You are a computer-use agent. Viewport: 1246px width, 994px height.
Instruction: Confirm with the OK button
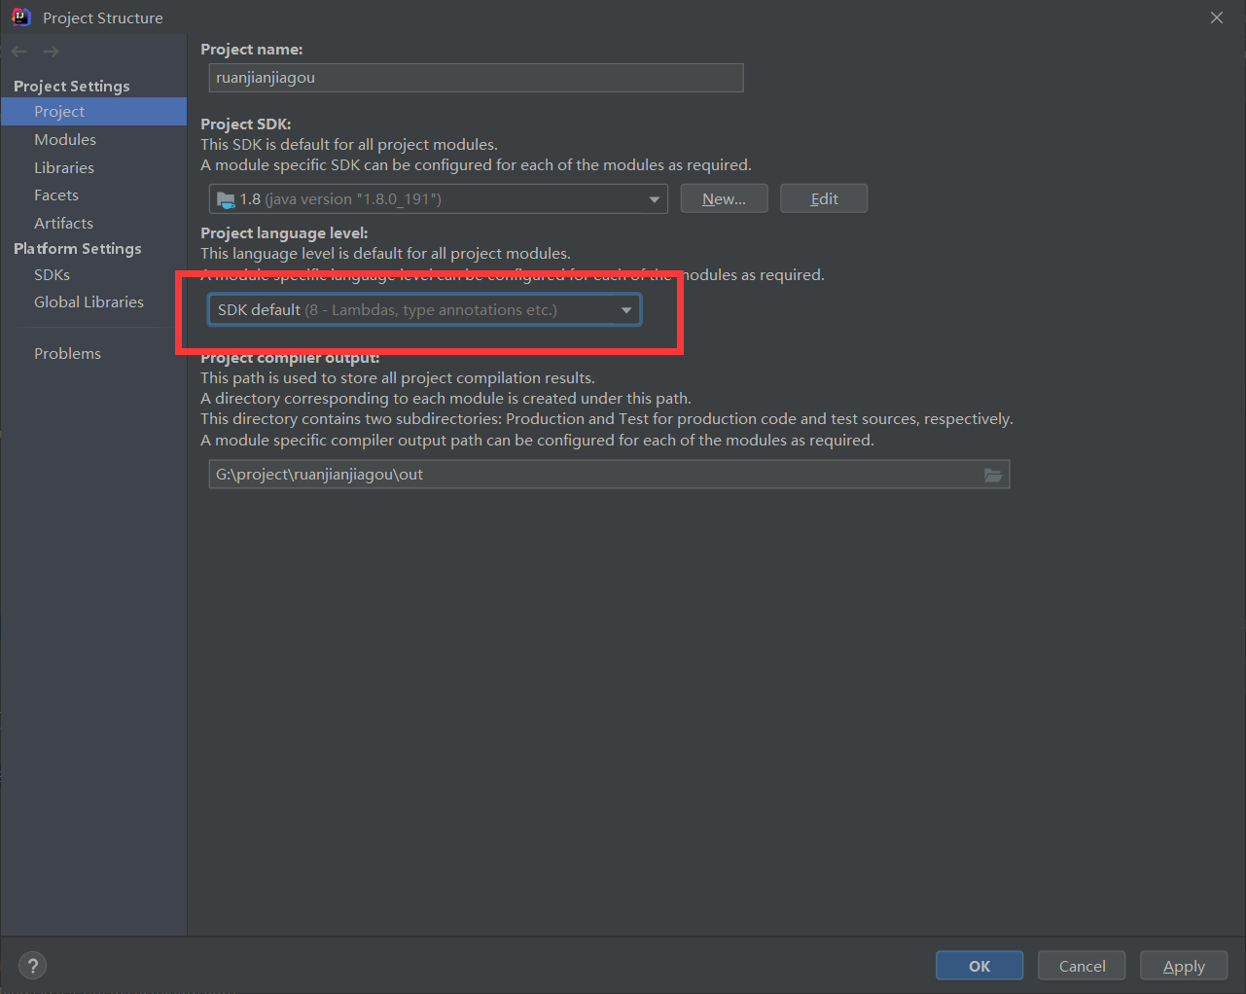tap(979, 966)
